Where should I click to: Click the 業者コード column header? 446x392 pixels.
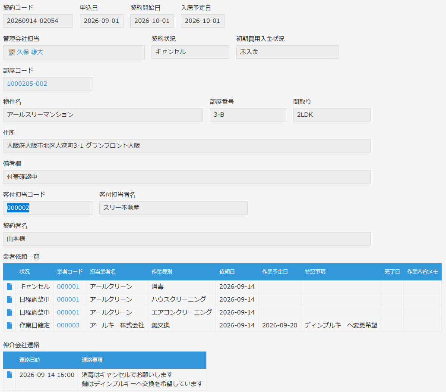click(x=70, y=272)
